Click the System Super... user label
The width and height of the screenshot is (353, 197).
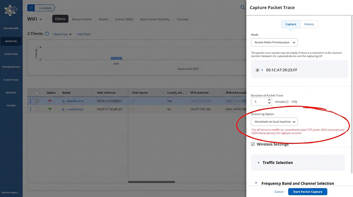(x=11, y=192)
